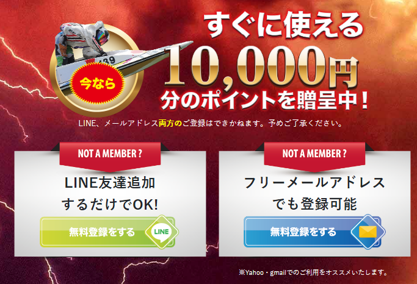
Task: Click the ※Yahoo・gmail recommendation note
Action: [313, 272]
